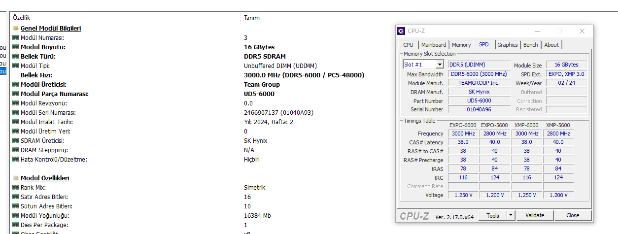Click the Max Bandwidth DDR5-6000 field
Image resolution: width=618 pixels, height=234 pixels.
(x=479, y=74)
